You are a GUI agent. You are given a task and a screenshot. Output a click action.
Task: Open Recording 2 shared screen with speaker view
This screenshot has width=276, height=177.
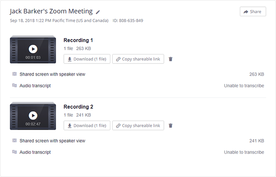[x=52, y=140]
